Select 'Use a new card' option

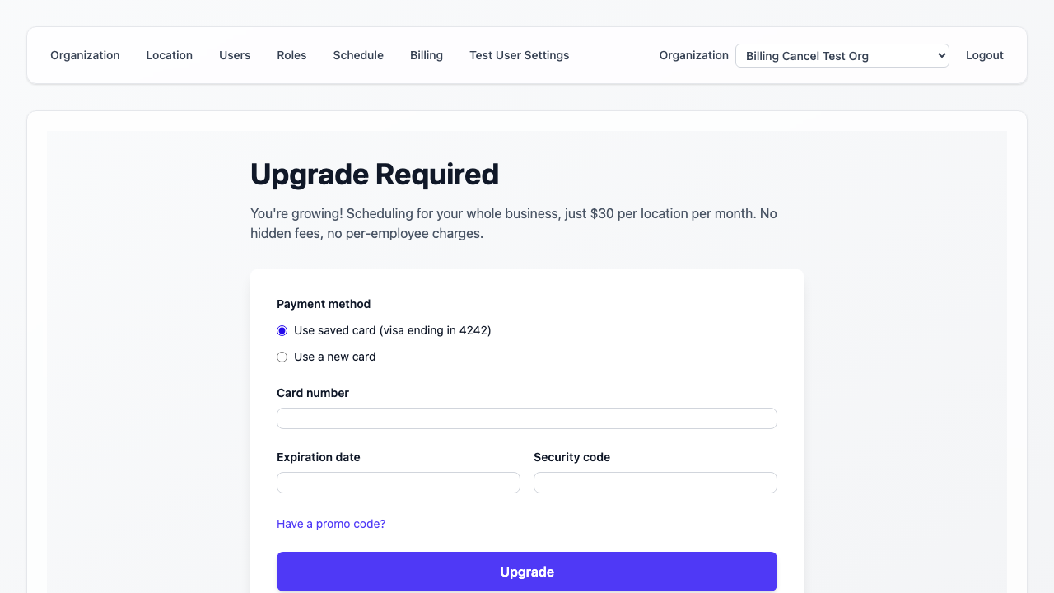(x=282, y=357)
